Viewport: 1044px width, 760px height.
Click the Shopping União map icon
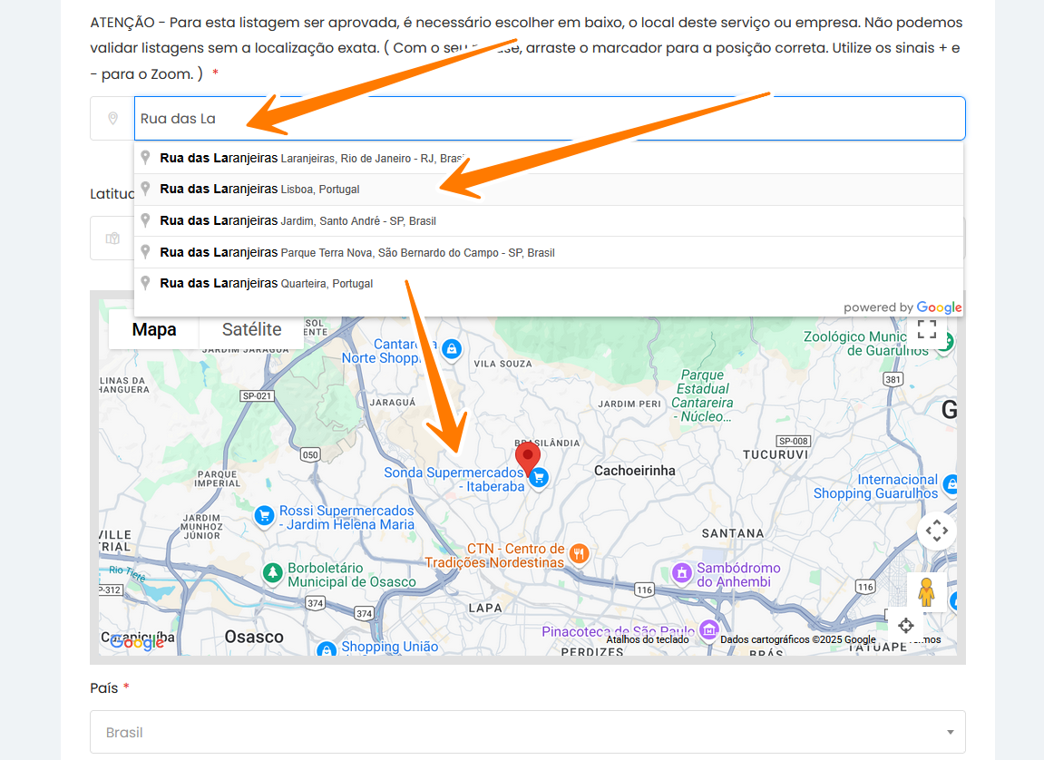coord(327,648)
